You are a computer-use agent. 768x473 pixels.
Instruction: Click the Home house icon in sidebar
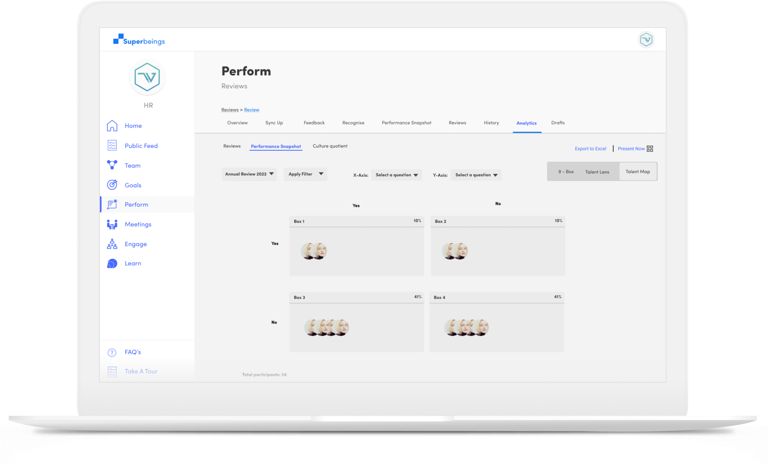pos(112,126)
